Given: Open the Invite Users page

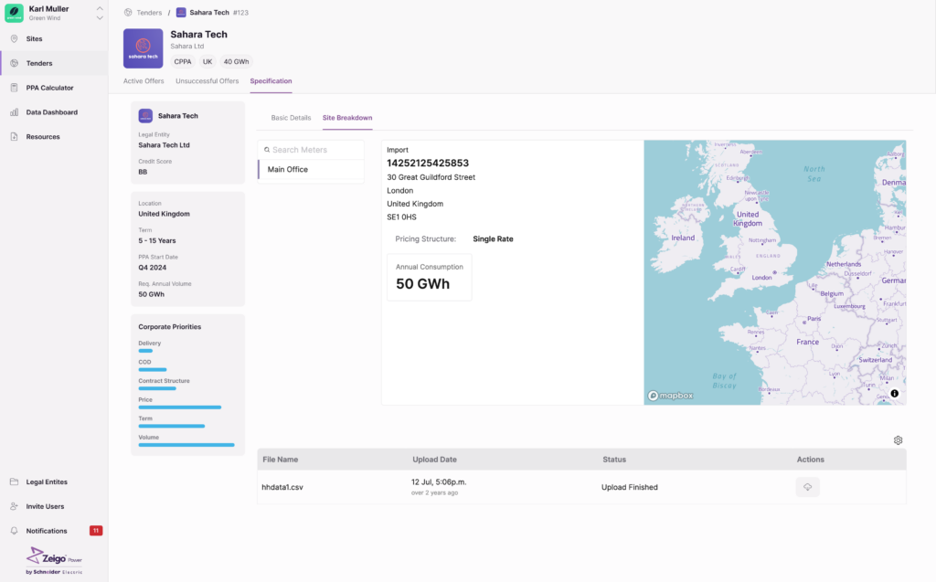Looking at the screenshot, I should pos(45,506).
